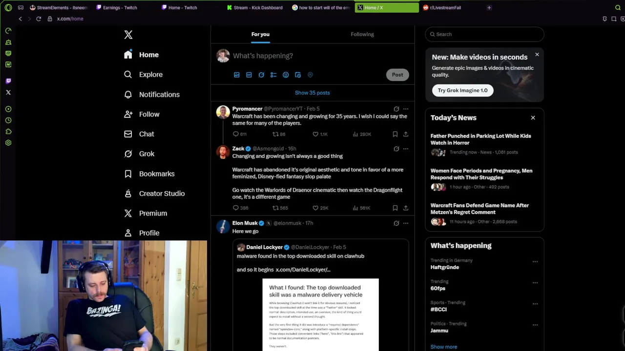This screenshot has height=351, width=625.
Task: Click Try Grok Imagine 1.0 button
Action: click(462, 90)
